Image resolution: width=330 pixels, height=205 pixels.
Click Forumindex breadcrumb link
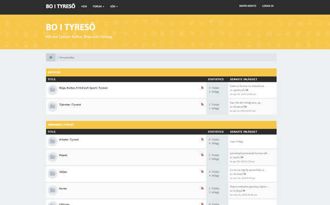pos(67,58)
